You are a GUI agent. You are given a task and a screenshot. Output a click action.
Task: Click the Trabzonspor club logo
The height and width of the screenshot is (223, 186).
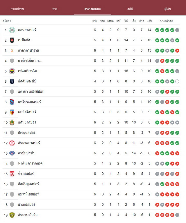point(12,102)
